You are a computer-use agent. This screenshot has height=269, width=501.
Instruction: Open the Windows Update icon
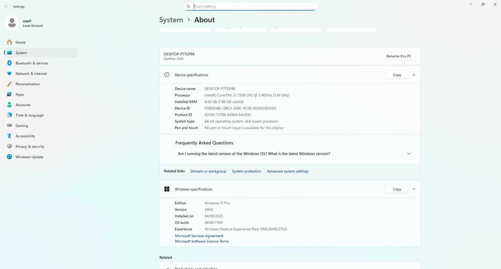[x=9, y=157]
